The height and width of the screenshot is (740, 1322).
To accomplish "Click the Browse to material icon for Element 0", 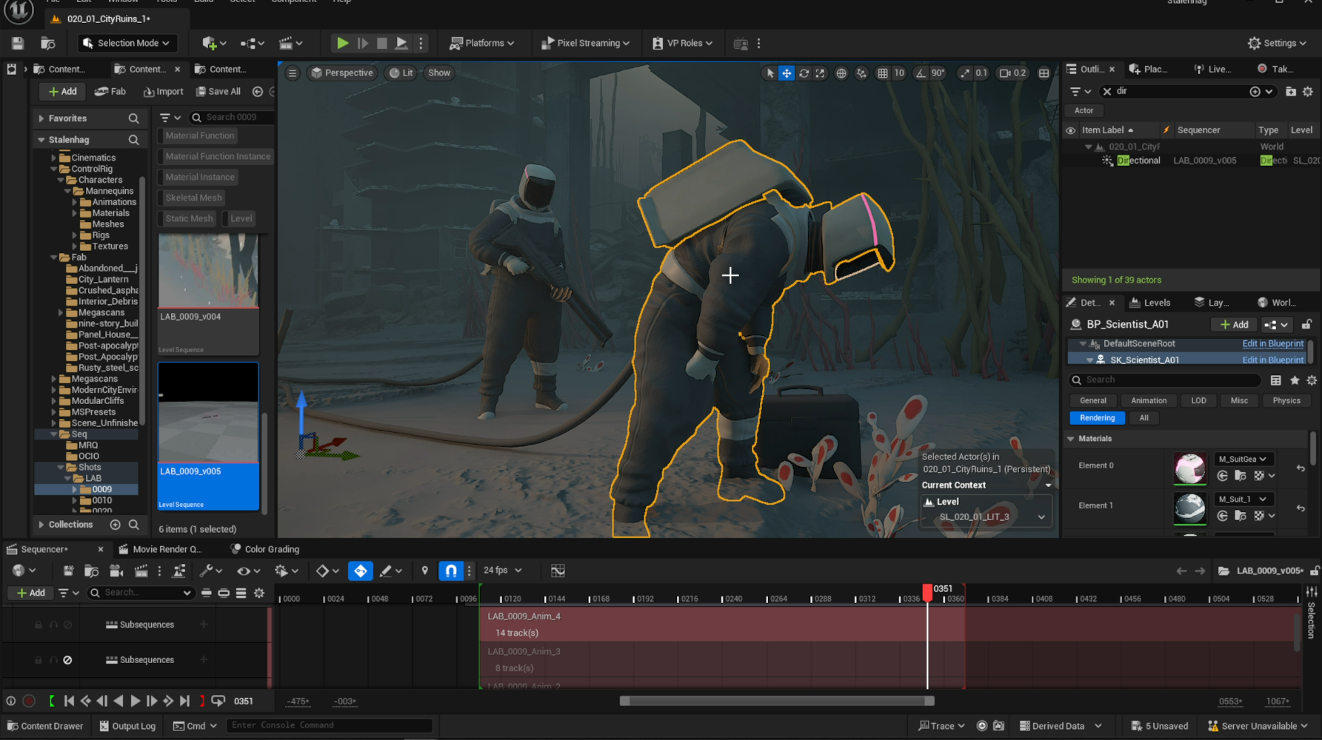I will coord(1240,476).
